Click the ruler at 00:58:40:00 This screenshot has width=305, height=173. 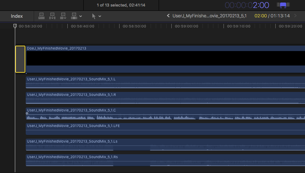[x=83, y=26]
